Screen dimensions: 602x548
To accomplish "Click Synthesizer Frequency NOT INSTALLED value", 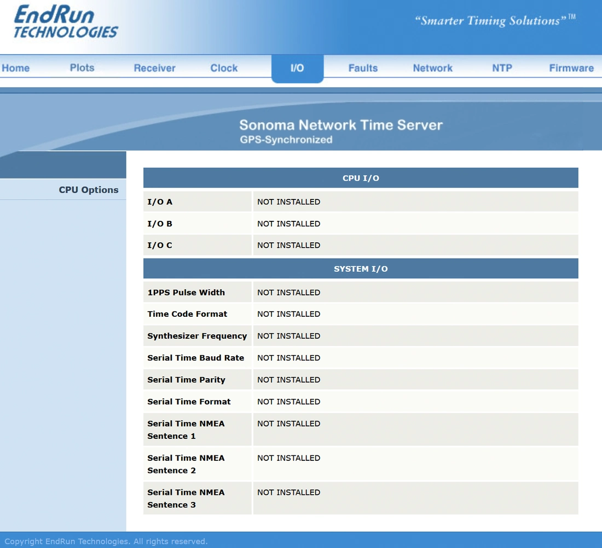I will pos(289,336).
